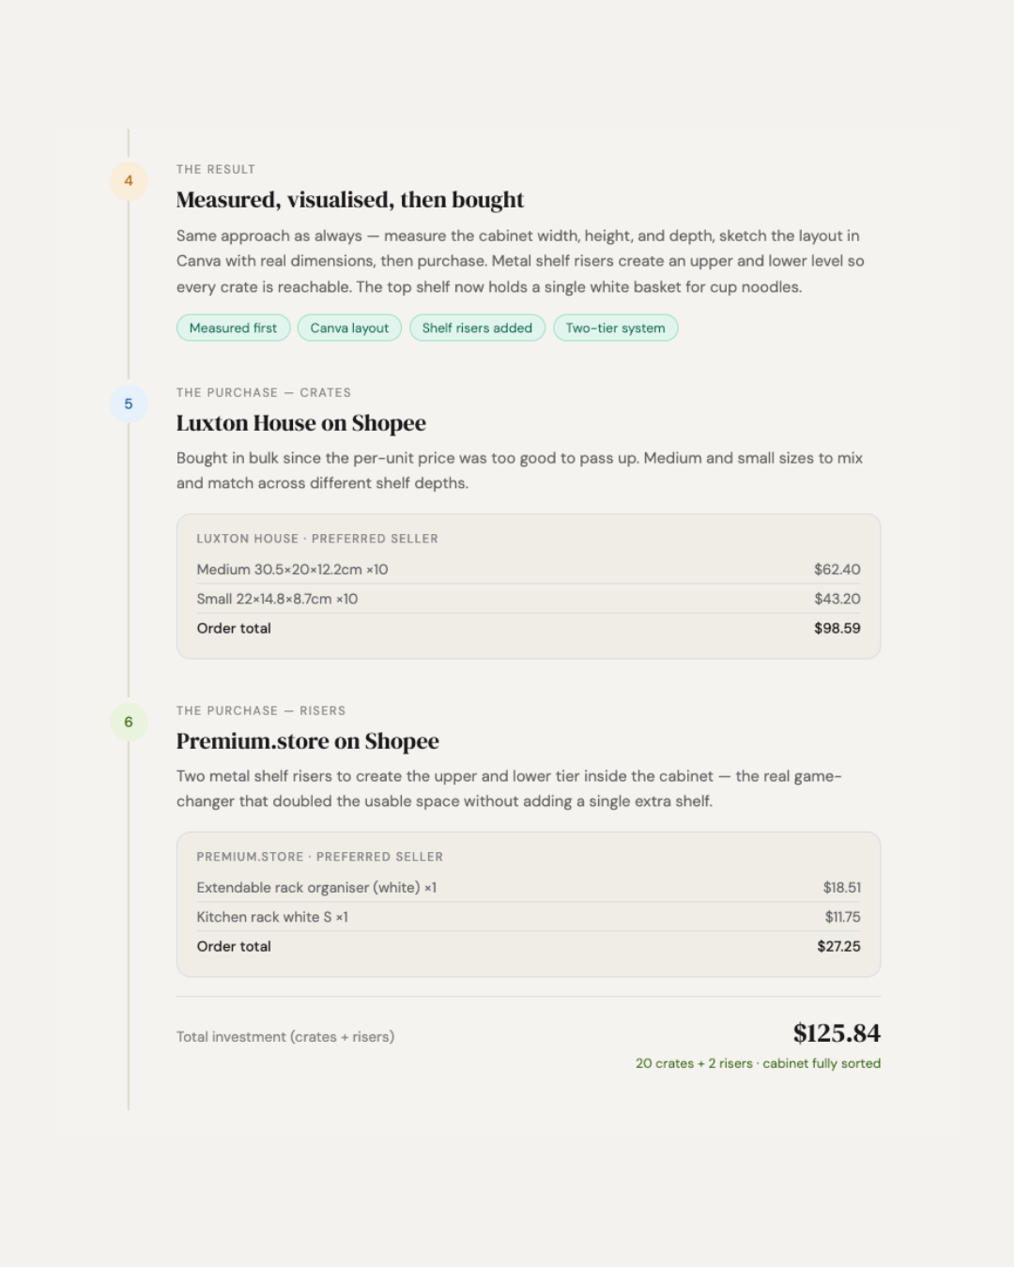Click the green "cabinet fully sorted" note
This screenshot has width=1014, height=1267.
pos(821,1063)
